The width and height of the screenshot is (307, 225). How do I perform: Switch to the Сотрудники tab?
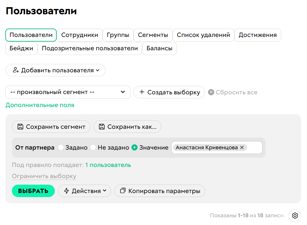tap(80, 35)
